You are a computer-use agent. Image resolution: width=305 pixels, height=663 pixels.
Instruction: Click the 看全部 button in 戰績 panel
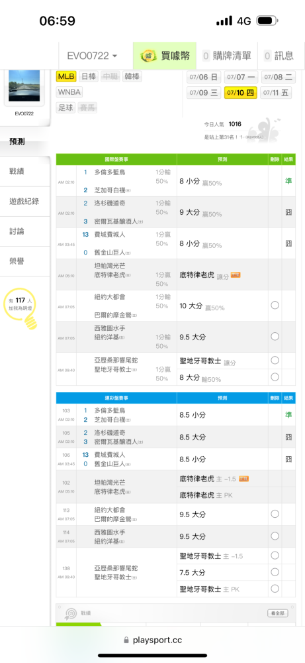[278, 613]
